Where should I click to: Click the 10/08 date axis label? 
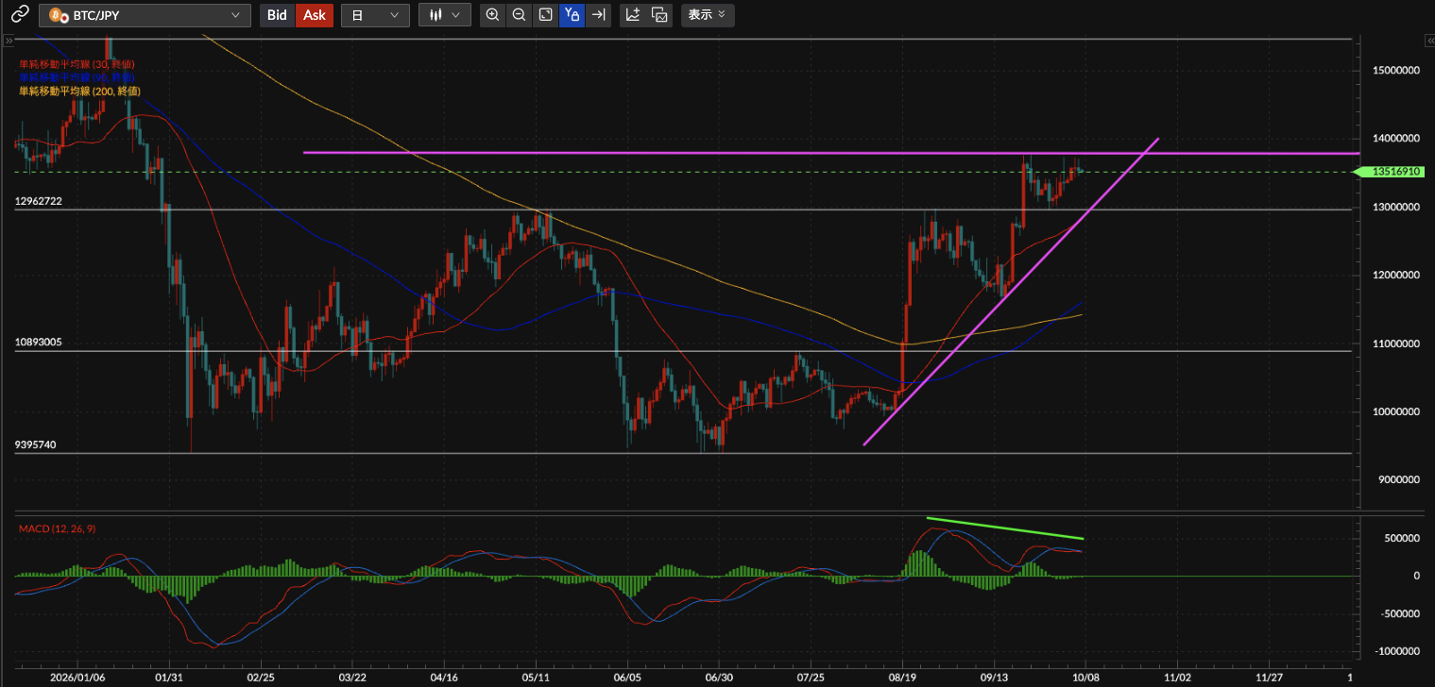coord(1085,678)
